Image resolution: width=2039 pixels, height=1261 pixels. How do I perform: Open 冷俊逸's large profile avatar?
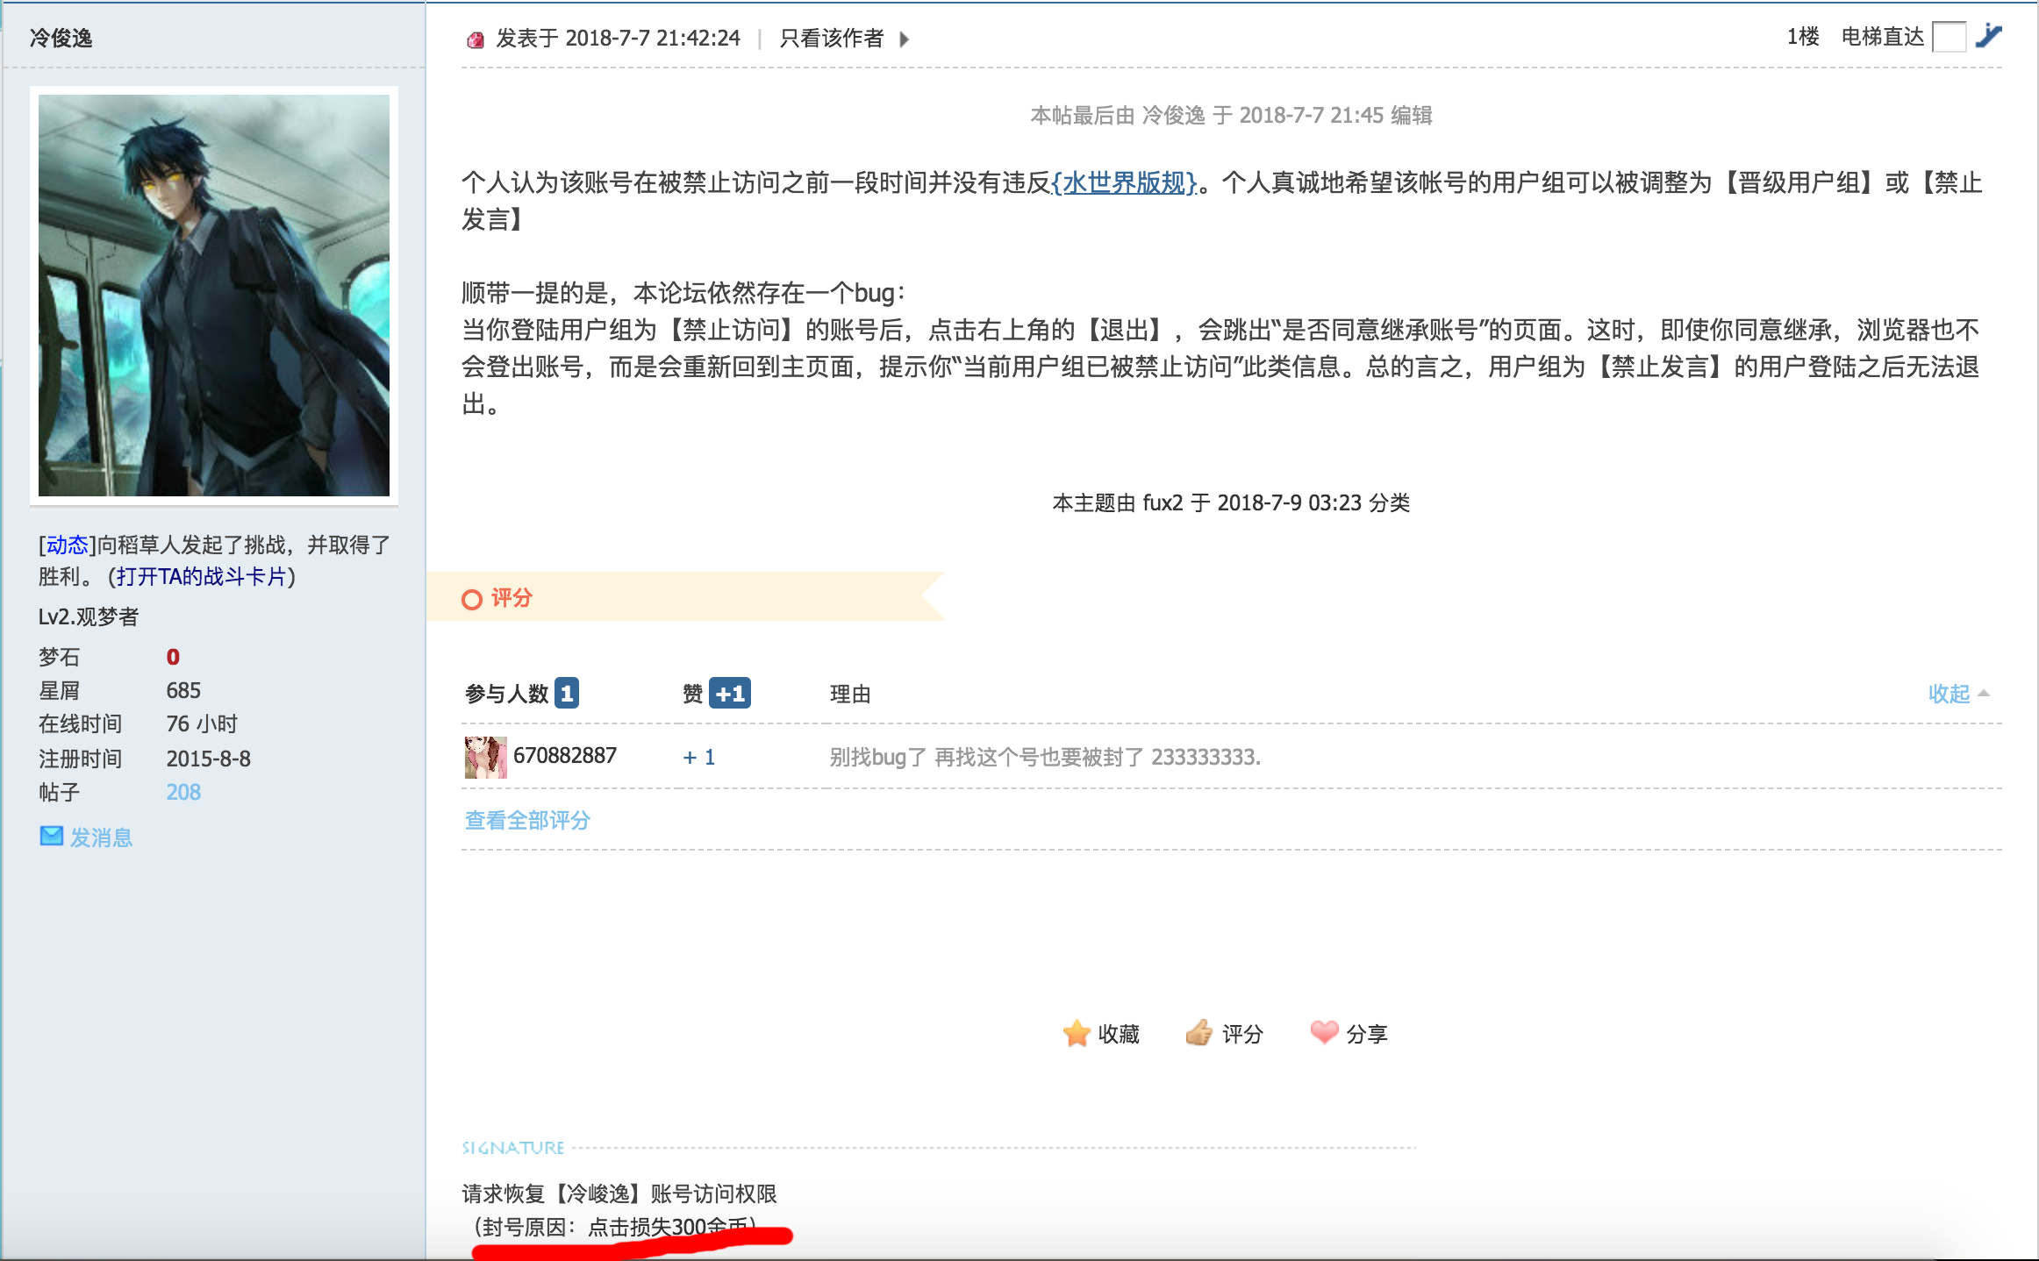click(214, 296)
